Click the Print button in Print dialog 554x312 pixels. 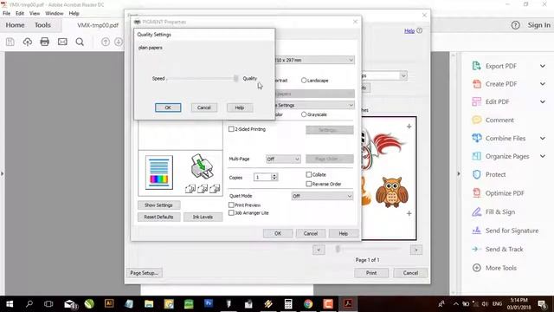tap(371, 273)
